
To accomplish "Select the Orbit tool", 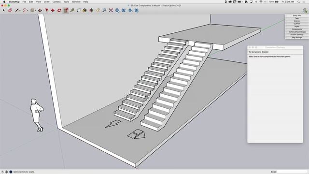I will coord(91,10).
